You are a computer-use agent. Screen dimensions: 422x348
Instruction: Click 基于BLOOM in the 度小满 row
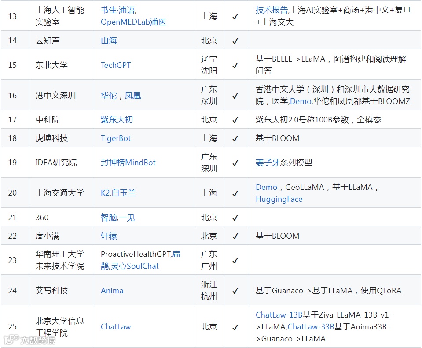pyautogui.click(x=278, y=236)
